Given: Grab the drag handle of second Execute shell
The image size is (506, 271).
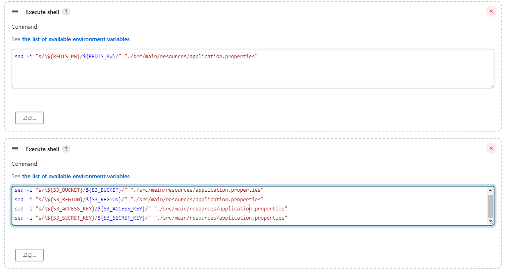Looking at the screenshot, I should pos(15,149).
